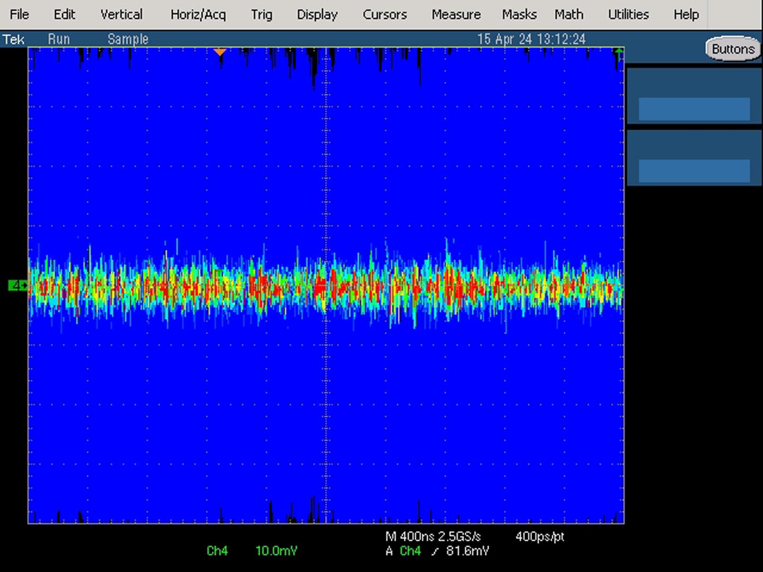Select the Ch4 10.0mV scale readout
The width and height of the screenshot is (763, 572).
(x=252, y=551)
